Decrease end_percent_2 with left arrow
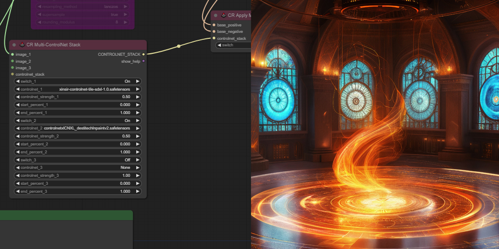Viewport: 499px width, 249px height. [18, 152]
